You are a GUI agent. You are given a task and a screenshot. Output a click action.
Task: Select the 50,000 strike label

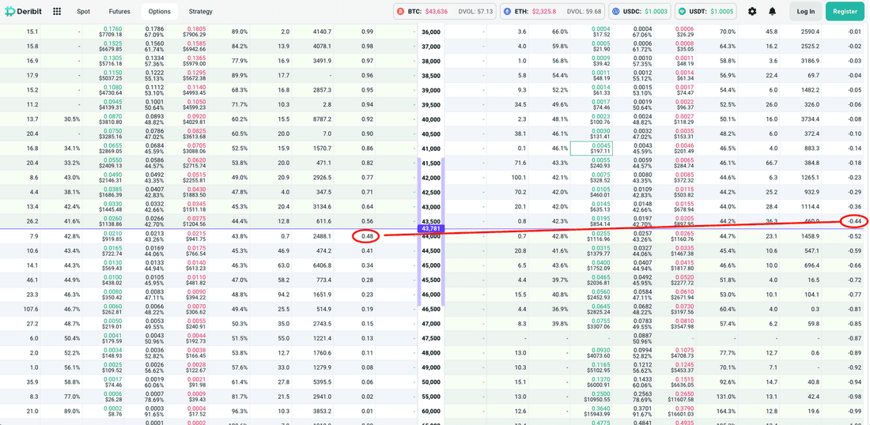(x=431, y=382)
